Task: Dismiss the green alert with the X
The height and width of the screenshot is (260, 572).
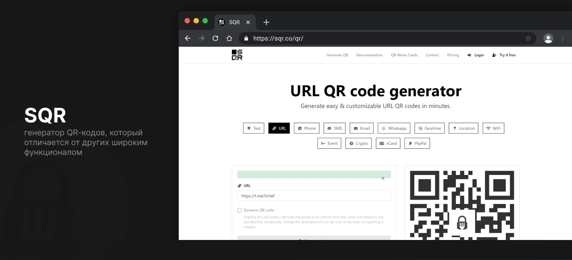Action: (x=383, y=178)
